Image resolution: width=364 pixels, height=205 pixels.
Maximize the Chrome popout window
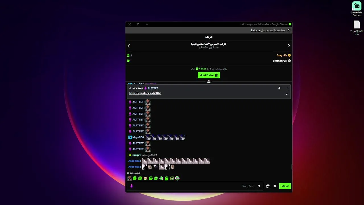138,24
